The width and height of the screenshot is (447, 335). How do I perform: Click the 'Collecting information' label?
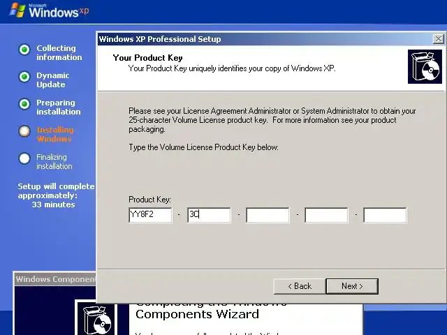[59, 53]
